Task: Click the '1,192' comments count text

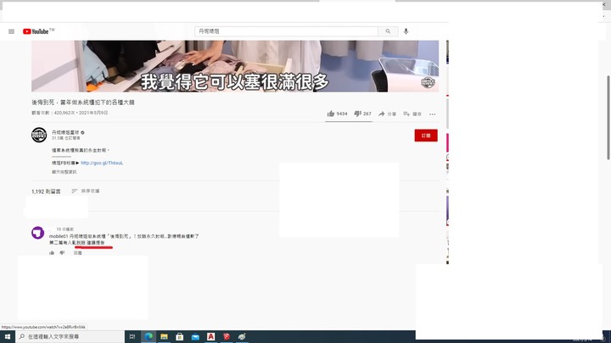Action: [x=46, y=191]
